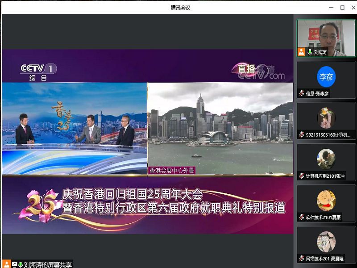357x268 pixels.
Task: Click the orange host icon on 刘海涛's video
Action: 302,52
